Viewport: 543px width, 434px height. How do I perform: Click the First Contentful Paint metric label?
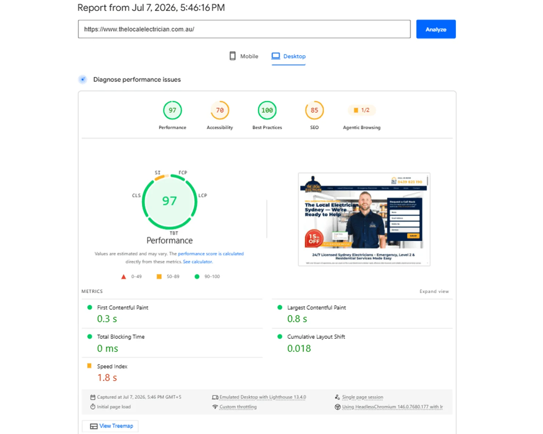tap(123, 307)
